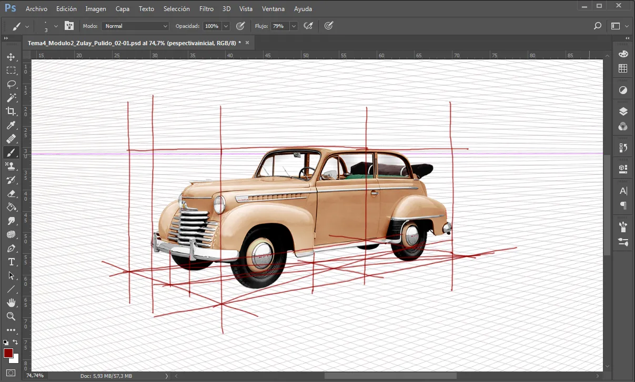Open the status bar info arrow menu
Screen dimensions: 635x382
pos(167,376)
